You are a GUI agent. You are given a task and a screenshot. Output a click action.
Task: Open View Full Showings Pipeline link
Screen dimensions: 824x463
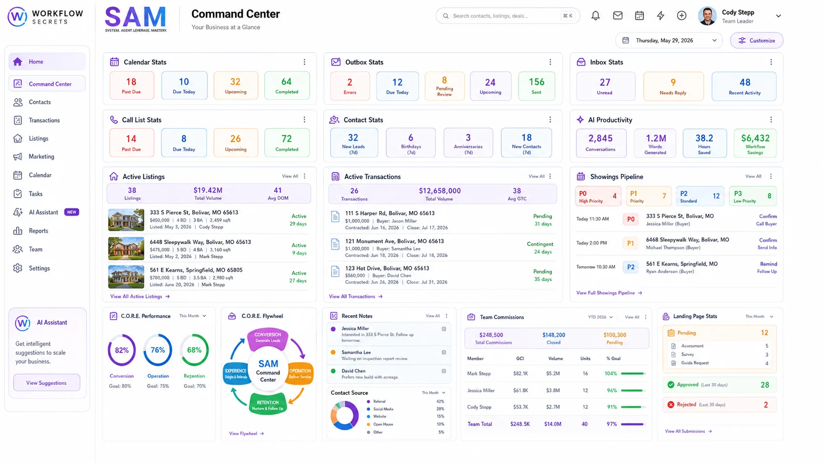point(609,293)
